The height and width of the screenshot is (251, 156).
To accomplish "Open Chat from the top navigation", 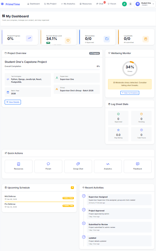I will [100, 4].
